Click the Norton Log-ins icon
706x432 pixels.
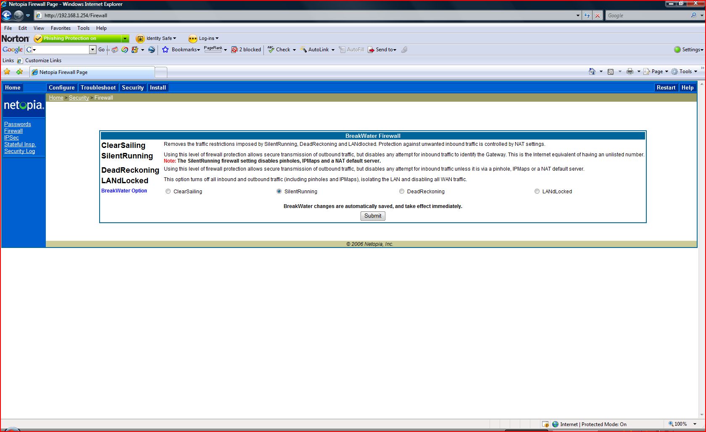point(192,39)
